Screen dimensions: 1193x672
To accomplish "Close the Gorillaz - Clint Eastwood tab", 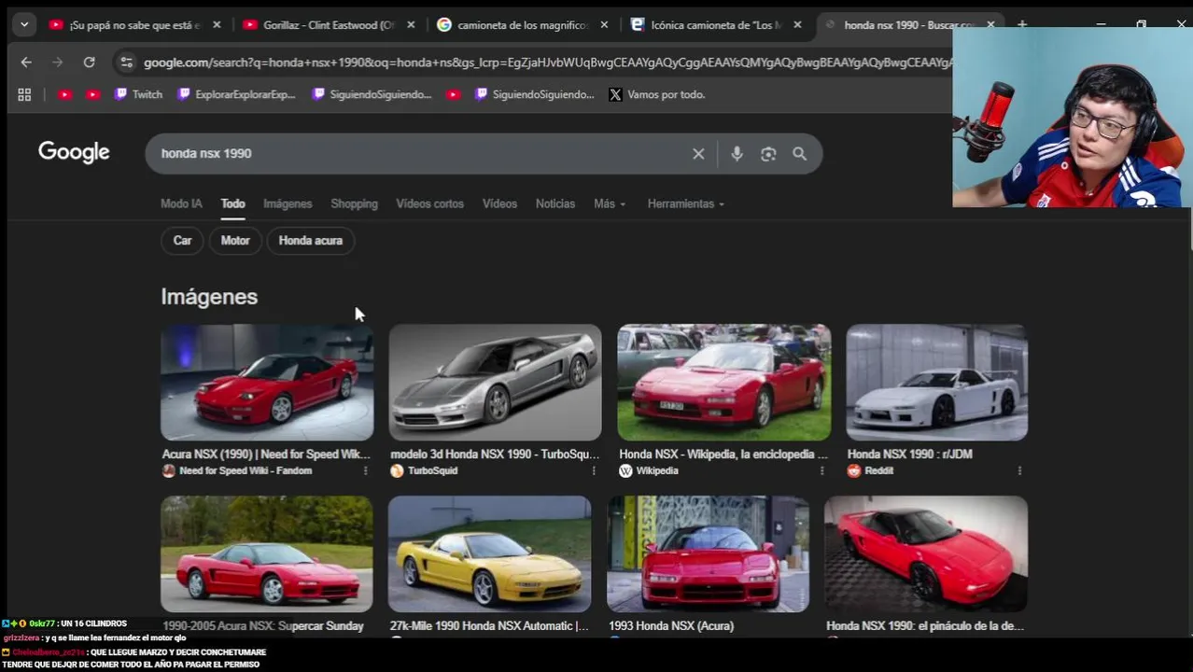I will click(x=411, y=25).
